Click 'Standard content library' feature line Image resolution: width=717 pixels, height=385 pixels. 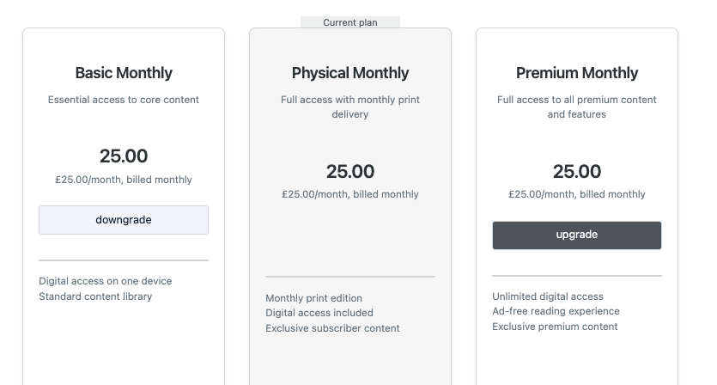pos(95,296)
